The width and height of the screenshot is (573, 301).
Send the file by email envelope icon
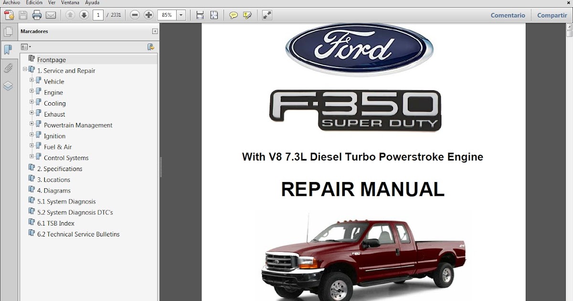[51, 15]
